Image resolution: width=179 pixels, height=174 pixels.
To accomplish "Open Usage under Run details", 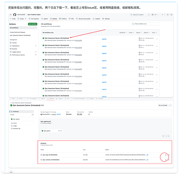I will click(x=14, y=126).
